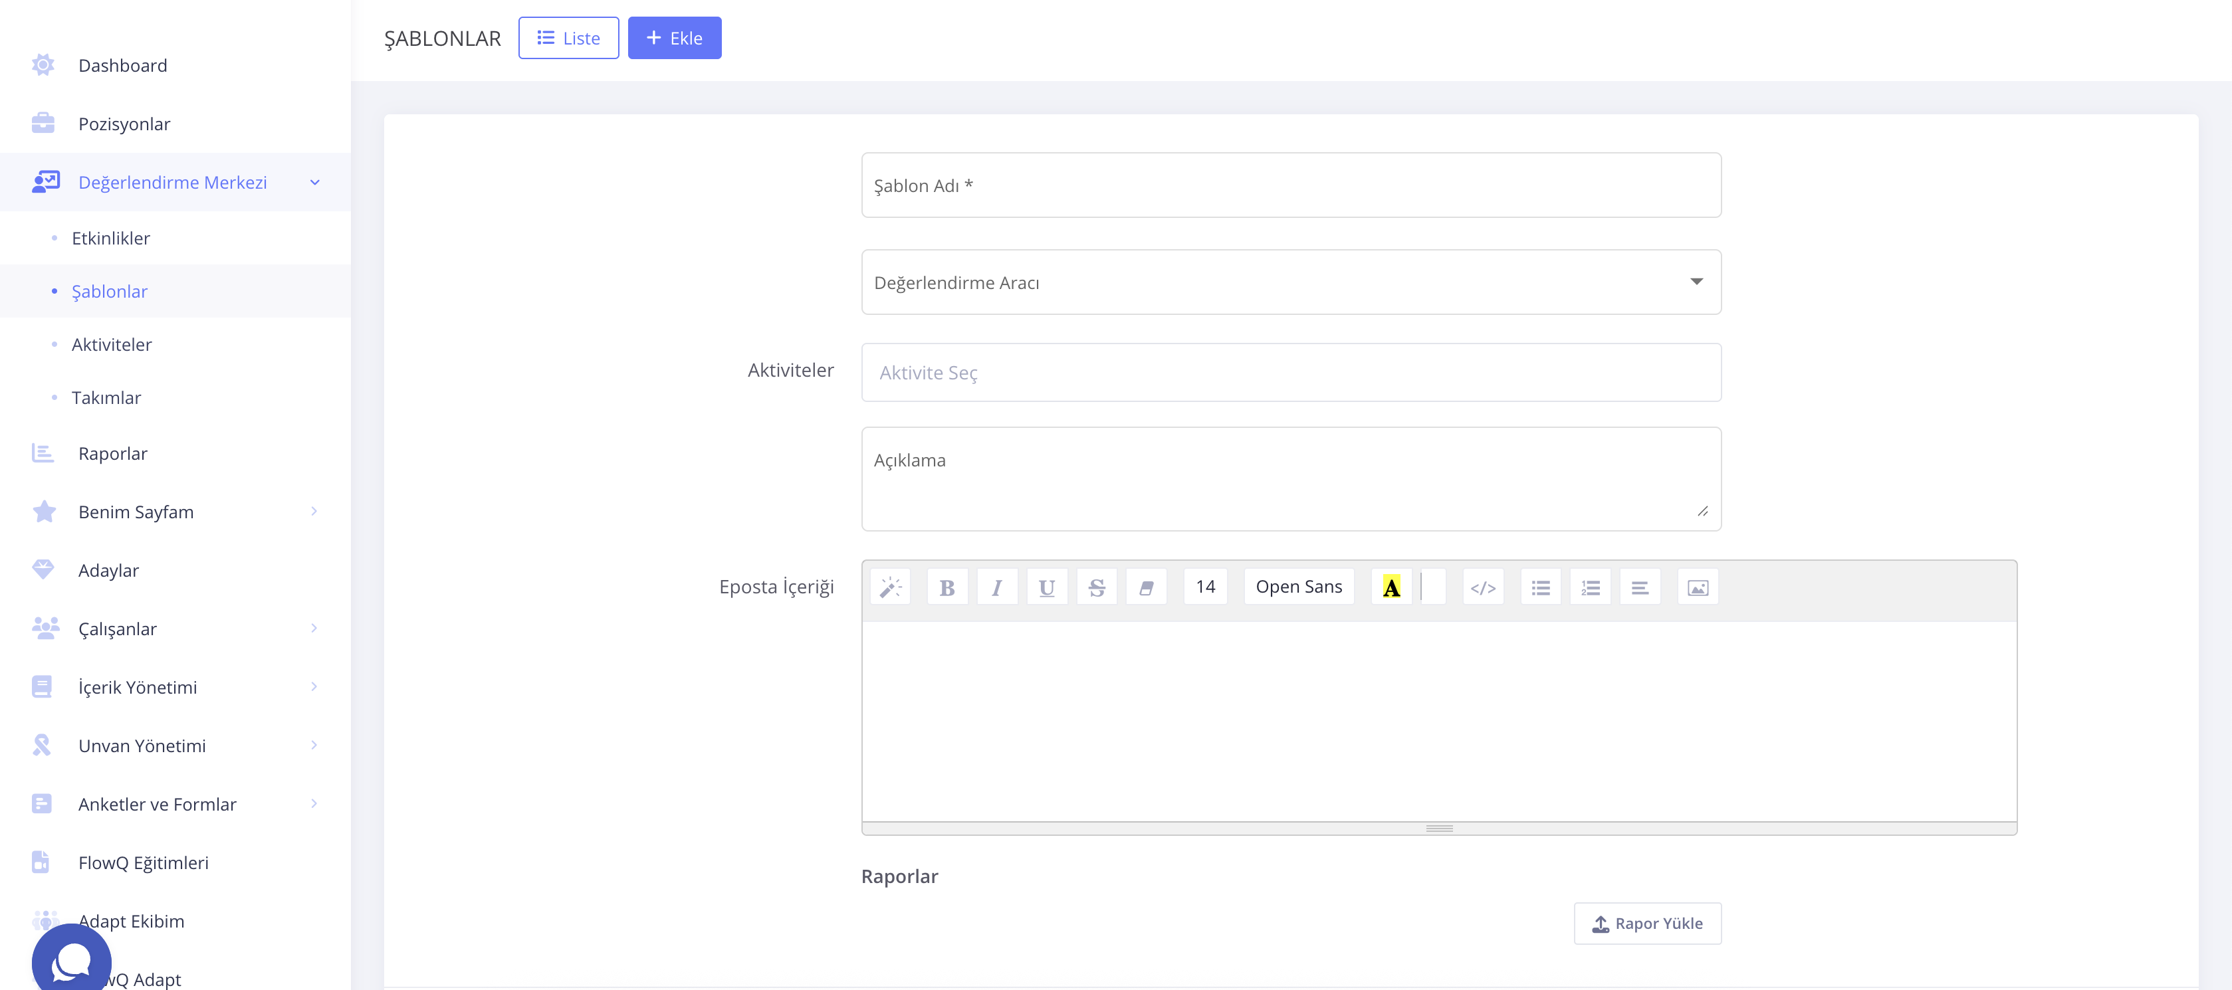Apply underline formatting in email editor
The image size is (2232, 990).
tap(1046, 587)
